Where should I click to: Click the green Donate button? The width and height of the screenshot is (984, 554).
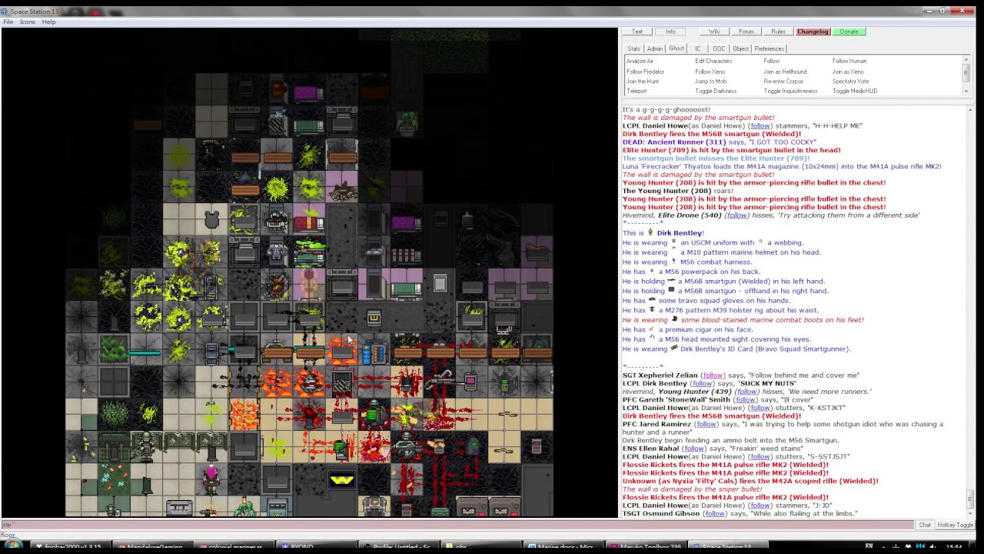[x=849, y=32]
